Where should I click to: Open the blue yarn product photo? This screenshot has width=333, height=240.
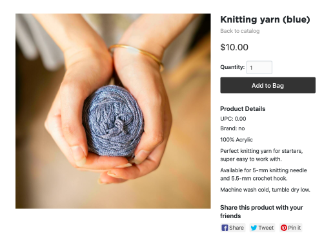click(x=113, y=111)
